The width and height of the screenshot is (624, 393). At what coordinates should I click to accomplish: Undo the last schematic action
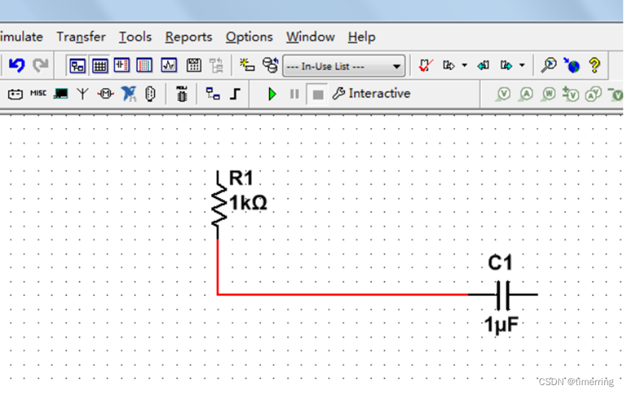(x=16, y=65)
